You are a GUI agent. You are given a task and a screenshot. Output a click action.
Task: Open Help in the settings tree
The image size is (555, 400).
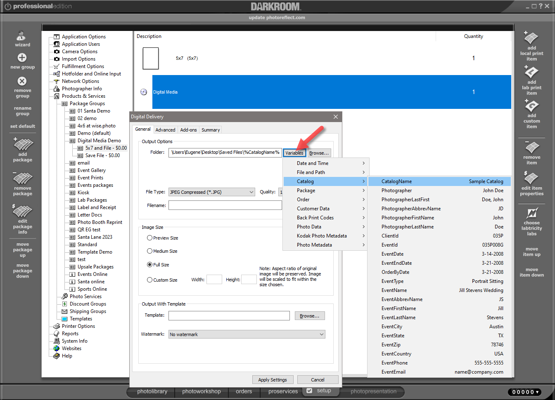(x=67, y=356)
